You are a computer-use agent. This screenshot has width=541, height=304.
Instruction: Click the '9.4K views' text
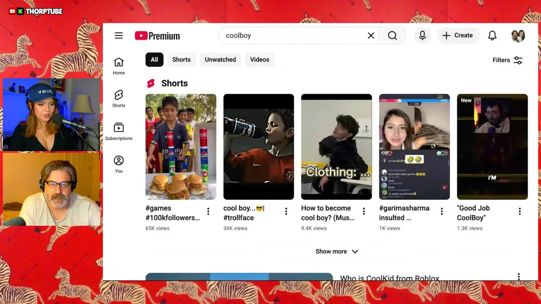[314, 228]
